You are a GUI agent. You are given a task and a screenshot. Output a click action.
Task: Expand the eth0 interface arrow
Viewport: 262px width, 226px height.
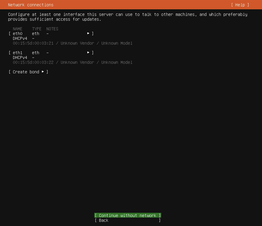pyautogui.click(x=88, y=34)
